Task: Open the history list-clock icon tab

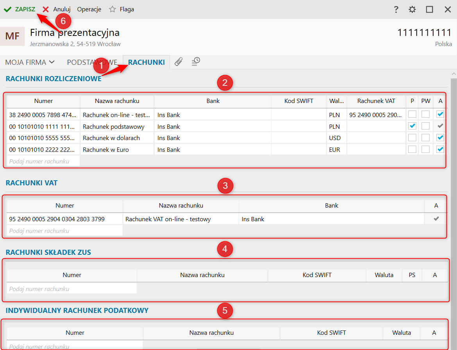Action: pyautogui.click(x=196, y=62)
